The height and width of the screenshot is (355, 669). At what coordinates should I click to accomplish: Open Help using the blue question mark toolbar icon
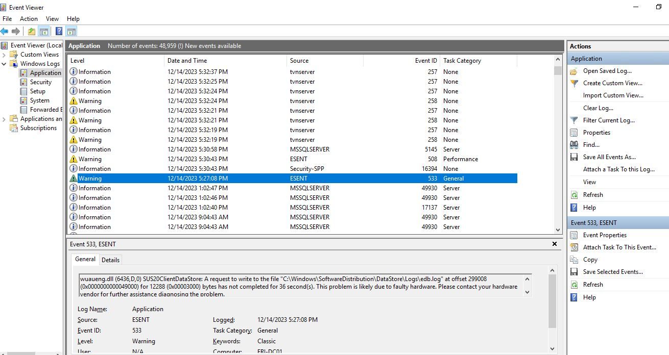tap(59, 31)
